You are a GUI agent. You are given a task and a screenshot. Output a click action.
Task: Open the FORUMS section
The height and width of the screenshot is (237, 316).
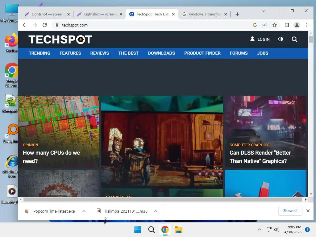[x=239, y=53]
